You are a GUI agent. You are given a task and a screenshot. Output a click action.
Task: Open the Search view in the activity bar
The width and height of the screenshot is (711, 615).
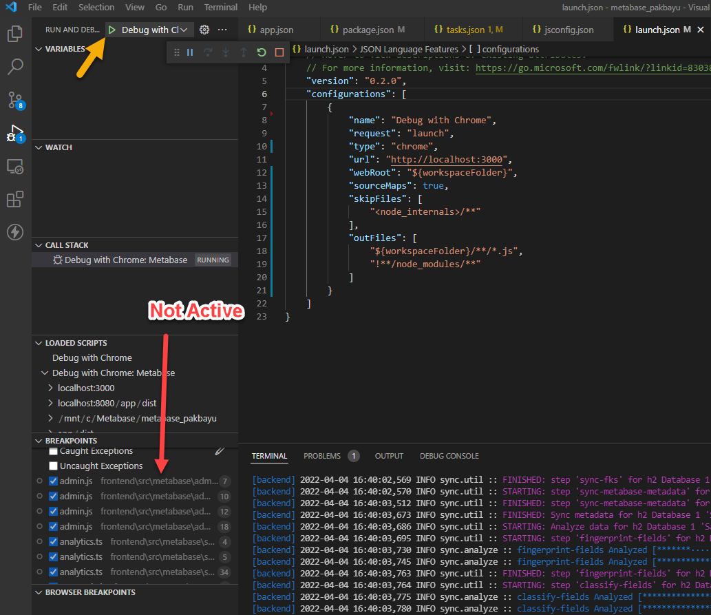pos(15,67)
